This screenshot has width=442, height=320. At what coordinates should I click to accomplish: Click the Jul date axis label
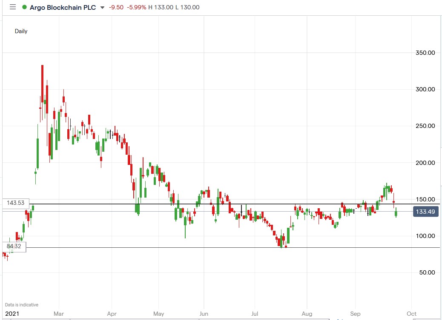coord(255,314)
